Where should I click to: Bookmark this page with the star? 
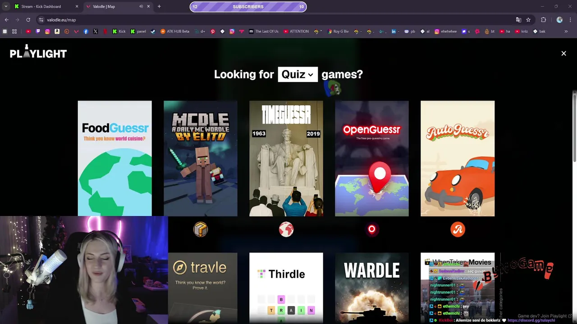click(528, 20)
